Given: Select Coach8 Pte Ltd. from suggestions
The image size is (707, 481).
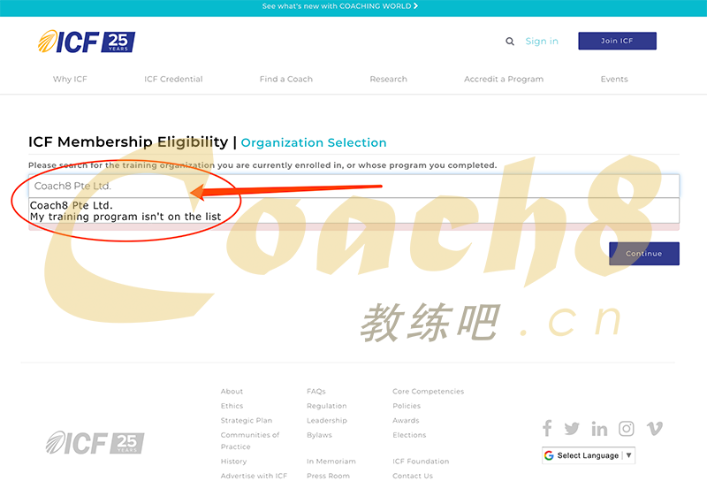Looking at the screenshot, I should pyautogui.click(x=72, y=205).
